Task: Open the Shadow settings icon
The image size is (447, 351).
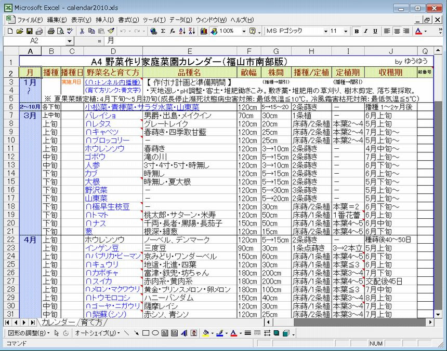Action: (x=276, y=333)
